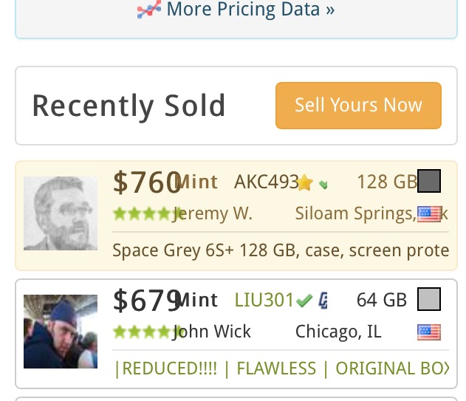Click the pricing chart icon
Viewport: 466px width, 401px height.
click(x=149, y=9)
